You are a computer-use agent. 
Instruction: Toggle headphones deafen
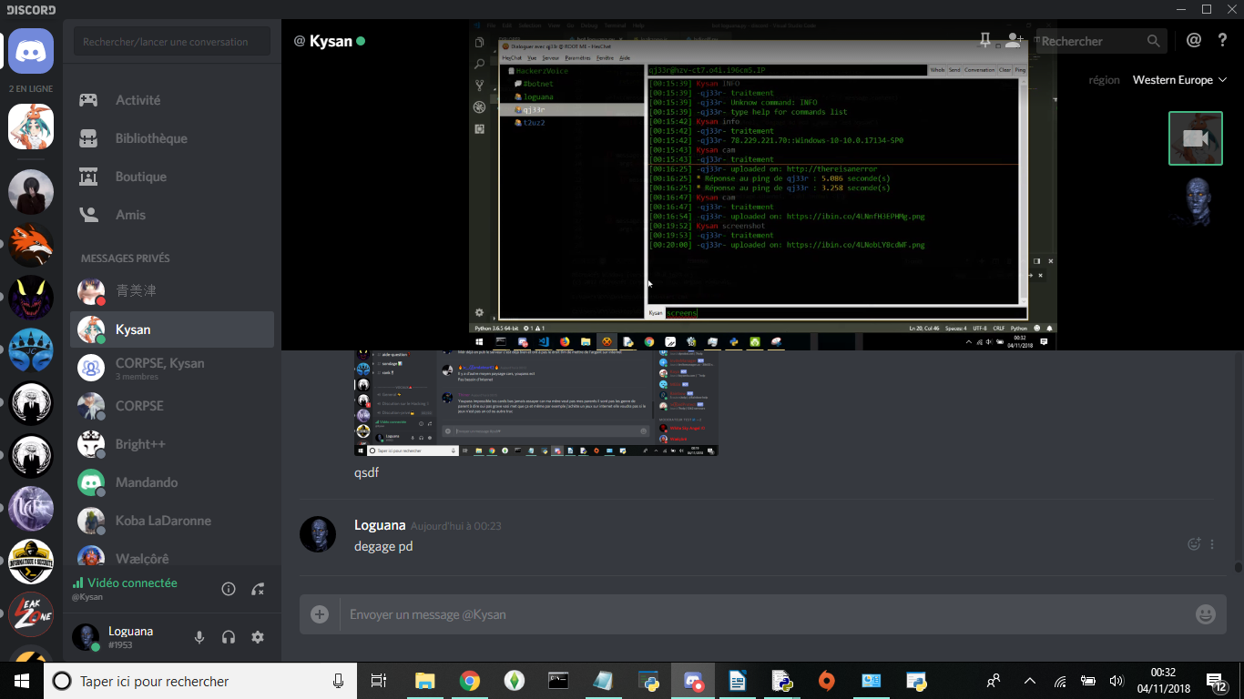tap(229, 637)
